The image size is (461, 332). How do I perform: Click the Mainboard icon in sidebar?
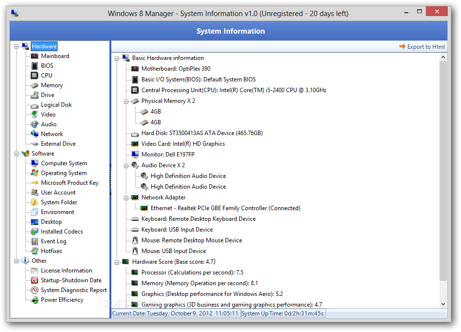coord(35,56)
